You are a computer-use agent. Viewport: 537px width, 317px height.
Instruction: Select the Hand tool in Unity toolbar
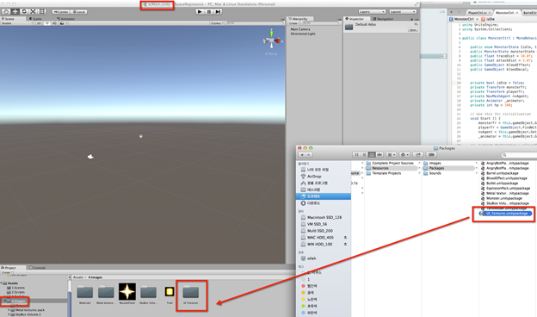[x=6, y=12]
